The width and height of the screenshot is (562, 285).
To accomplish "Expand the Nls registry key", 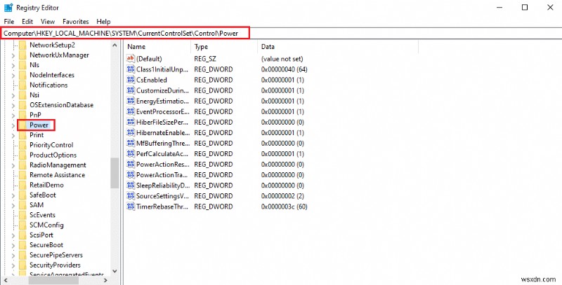I will click(13, 65).
